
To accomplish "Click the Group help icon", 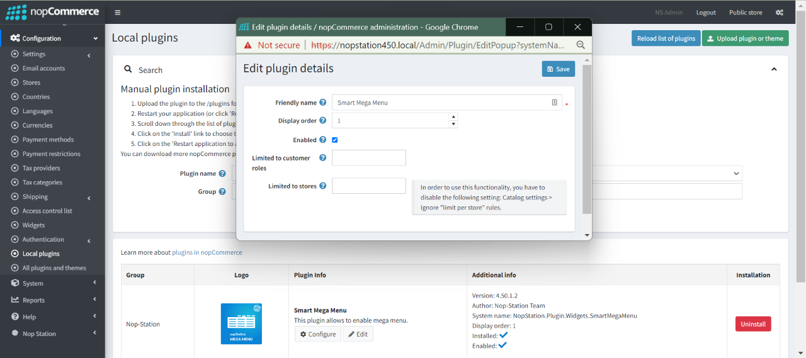I will pos(222,191).
